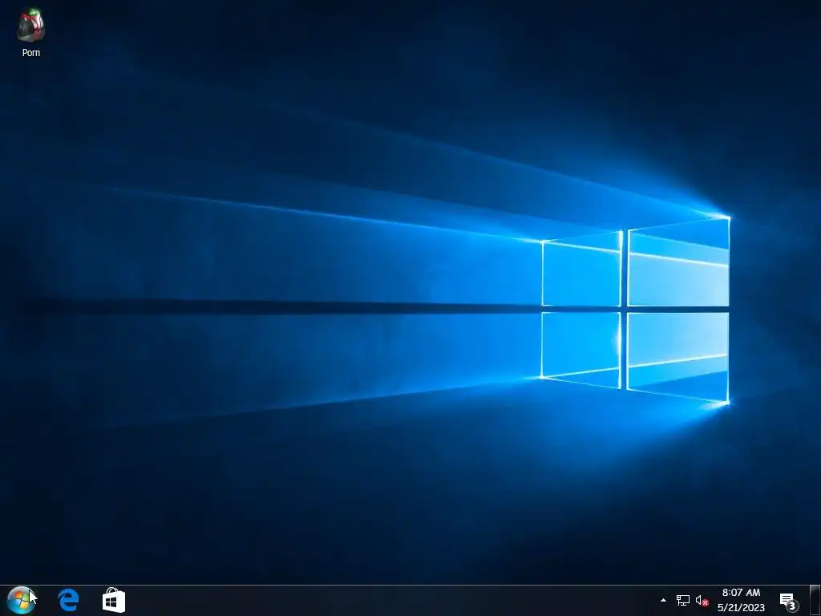Image resolution: width=821 pixels, height=616 pixels.
Task: Open the Start menu orb
Action: (22, 600)
